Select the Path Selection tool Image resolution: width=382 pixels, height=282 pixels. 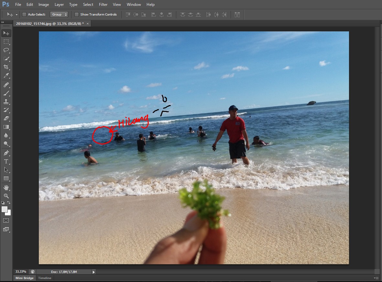[x=6, y=170]
